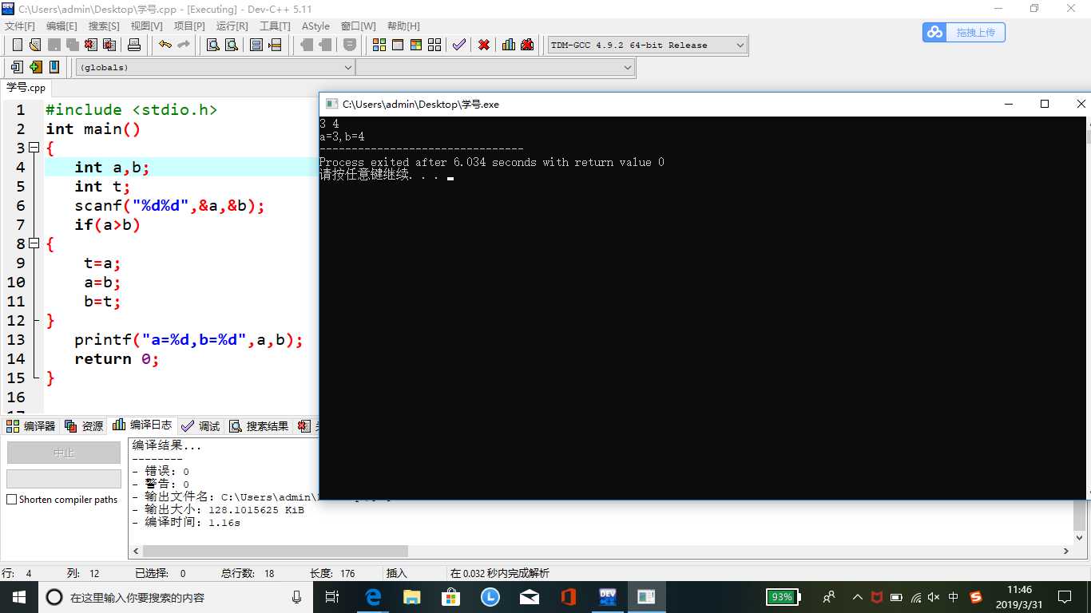Open the (globals) scope dropdown
The image size is (1091, 613).
[216, 68]
